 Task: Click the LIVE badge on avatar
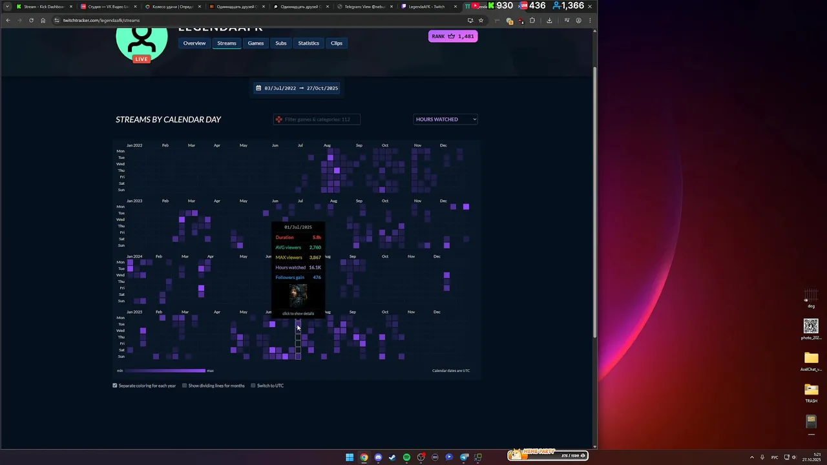click(x=141, y=59)
